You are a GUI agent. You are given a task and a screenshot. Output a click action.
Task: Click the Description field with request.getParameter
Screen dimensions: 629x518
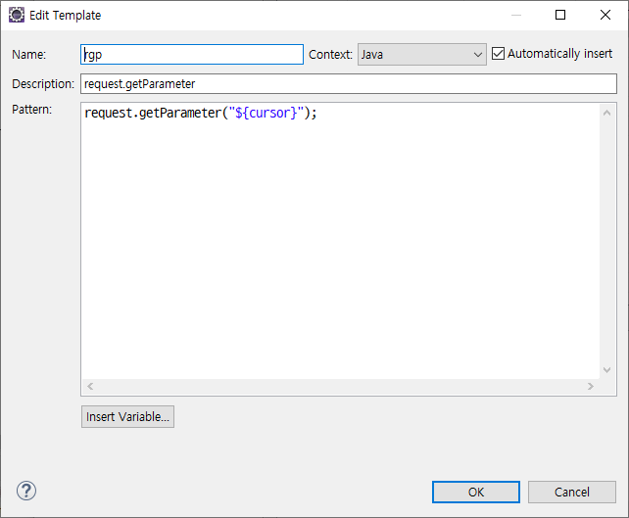tap(349, 84)
